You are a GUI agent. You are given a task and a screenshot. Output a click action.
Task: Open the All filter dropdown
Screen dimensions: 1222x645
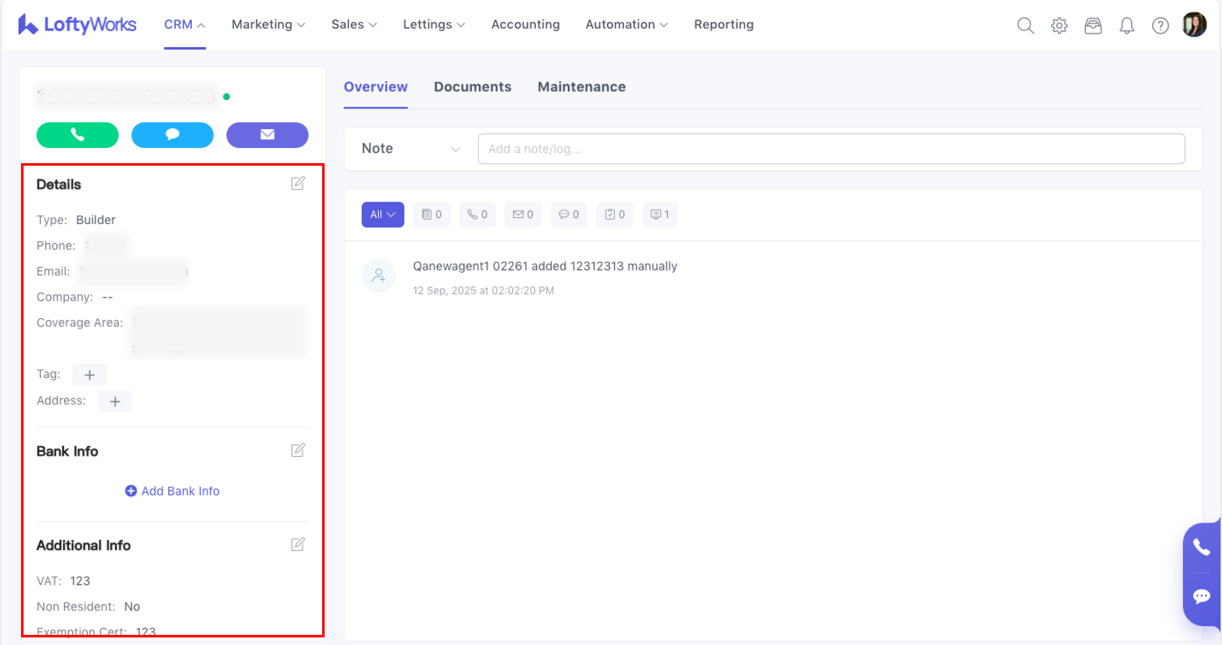(382, 214)
